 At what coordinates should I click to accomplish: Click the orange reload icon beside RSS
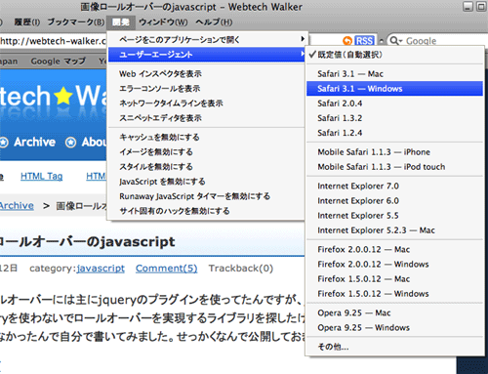347,41
